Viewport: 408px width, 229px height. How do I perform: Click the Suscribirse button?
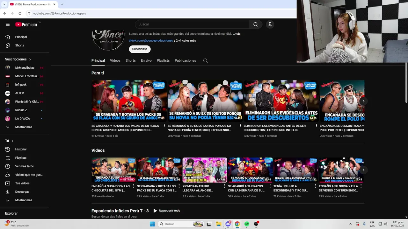(140, 49)
